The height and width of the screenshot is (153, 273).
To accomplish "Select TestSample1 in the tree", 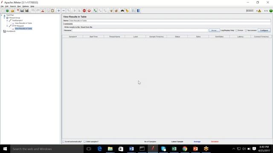I will (x=17, y=20).
